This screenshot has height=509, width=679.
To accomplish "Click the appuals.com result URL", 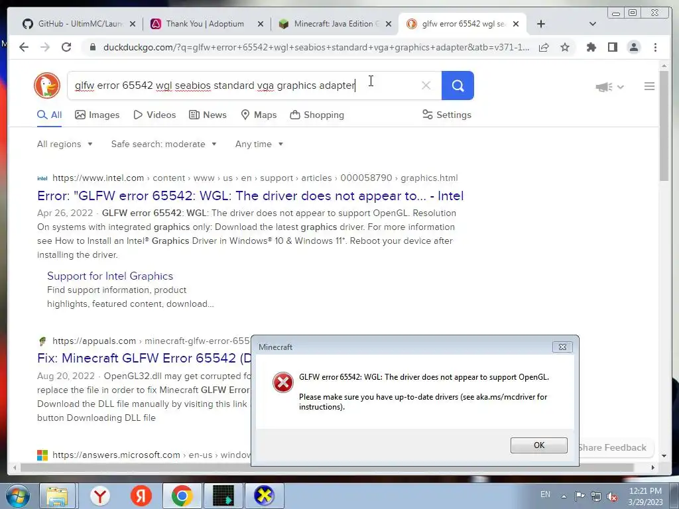I will click(151, 341).
